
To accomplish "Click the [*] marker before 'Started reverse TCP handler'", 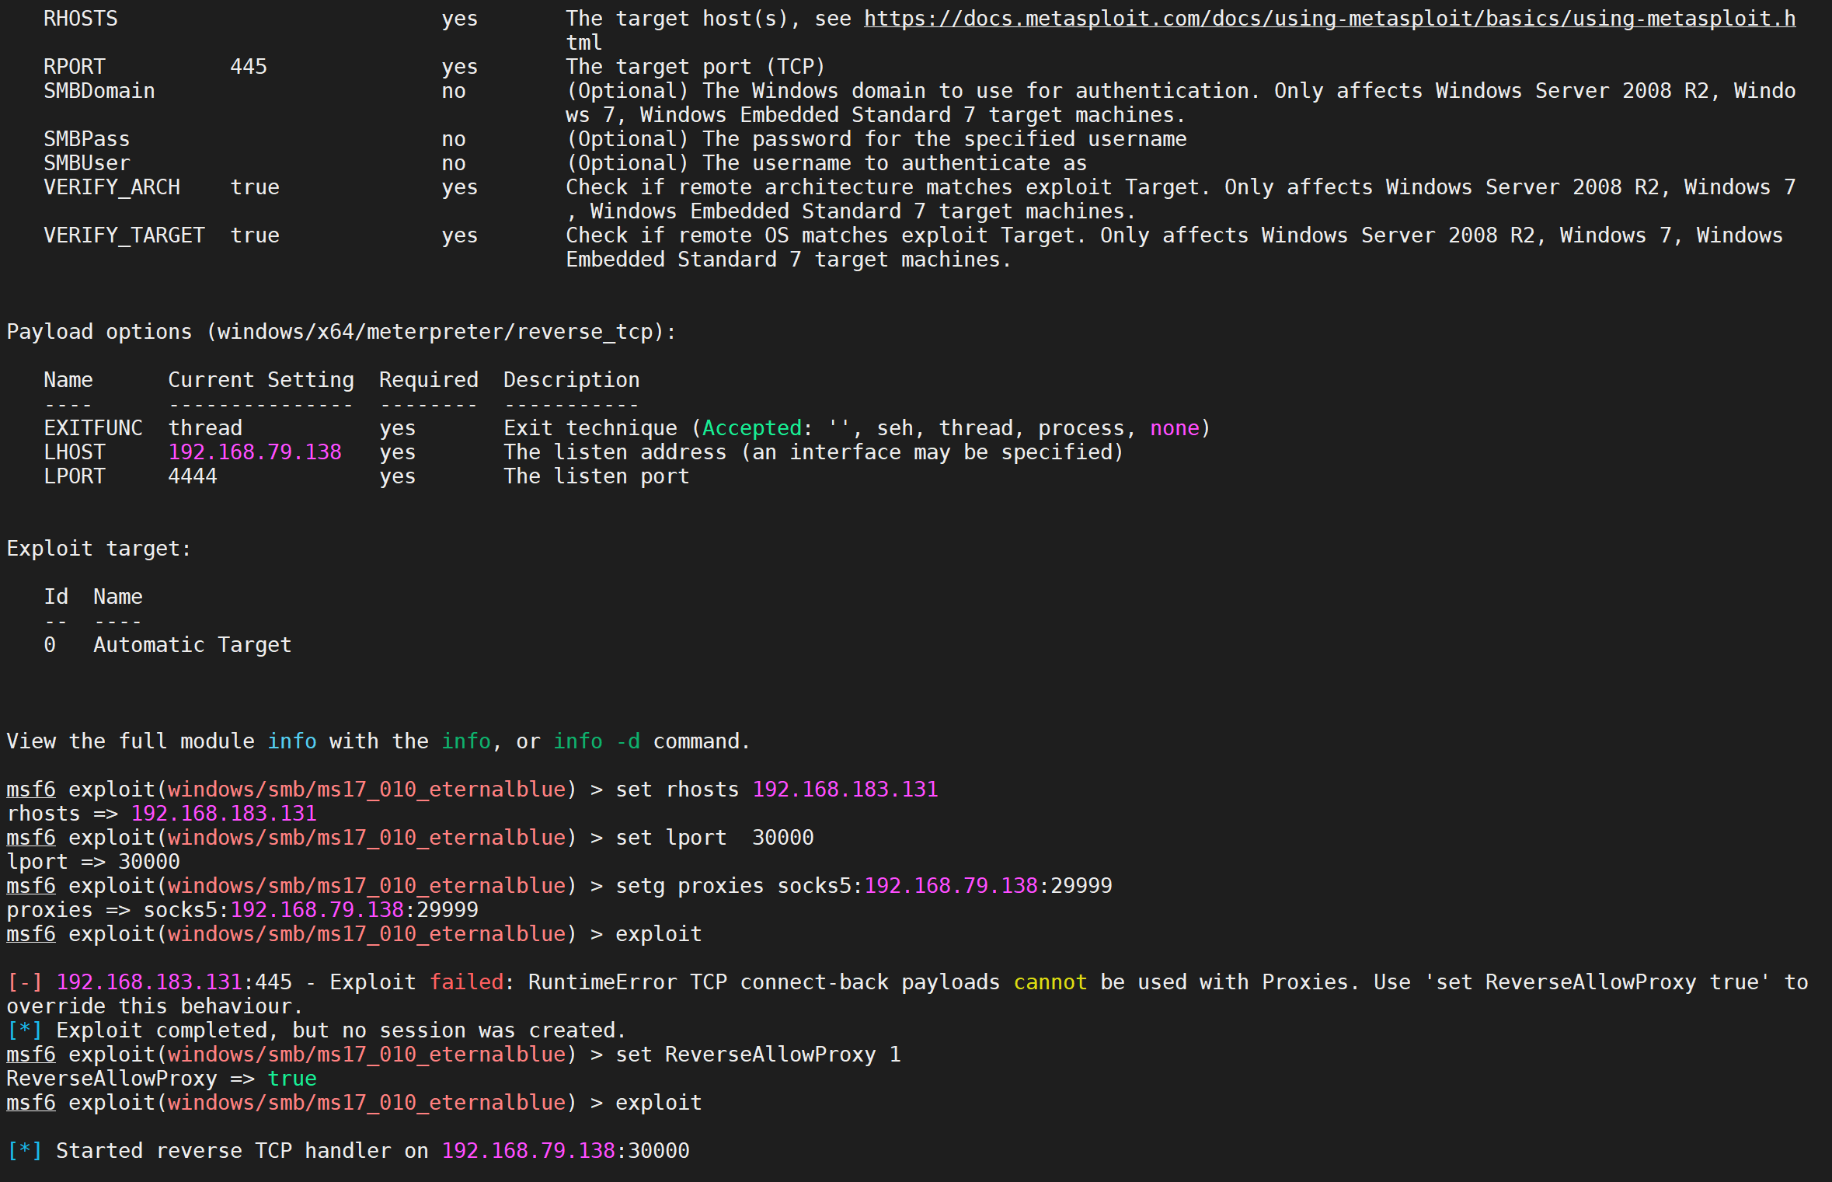I will 24,1151.
